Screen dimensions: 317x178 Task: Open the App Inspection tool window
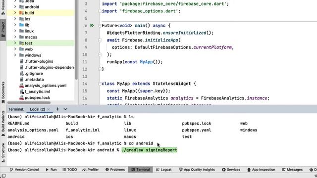(261, 170)
